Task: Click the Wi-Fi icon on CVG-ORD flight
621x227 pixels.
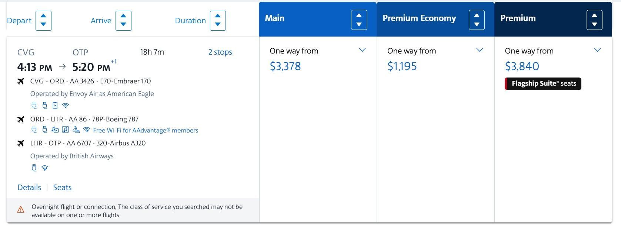Action: coord(66,106)
